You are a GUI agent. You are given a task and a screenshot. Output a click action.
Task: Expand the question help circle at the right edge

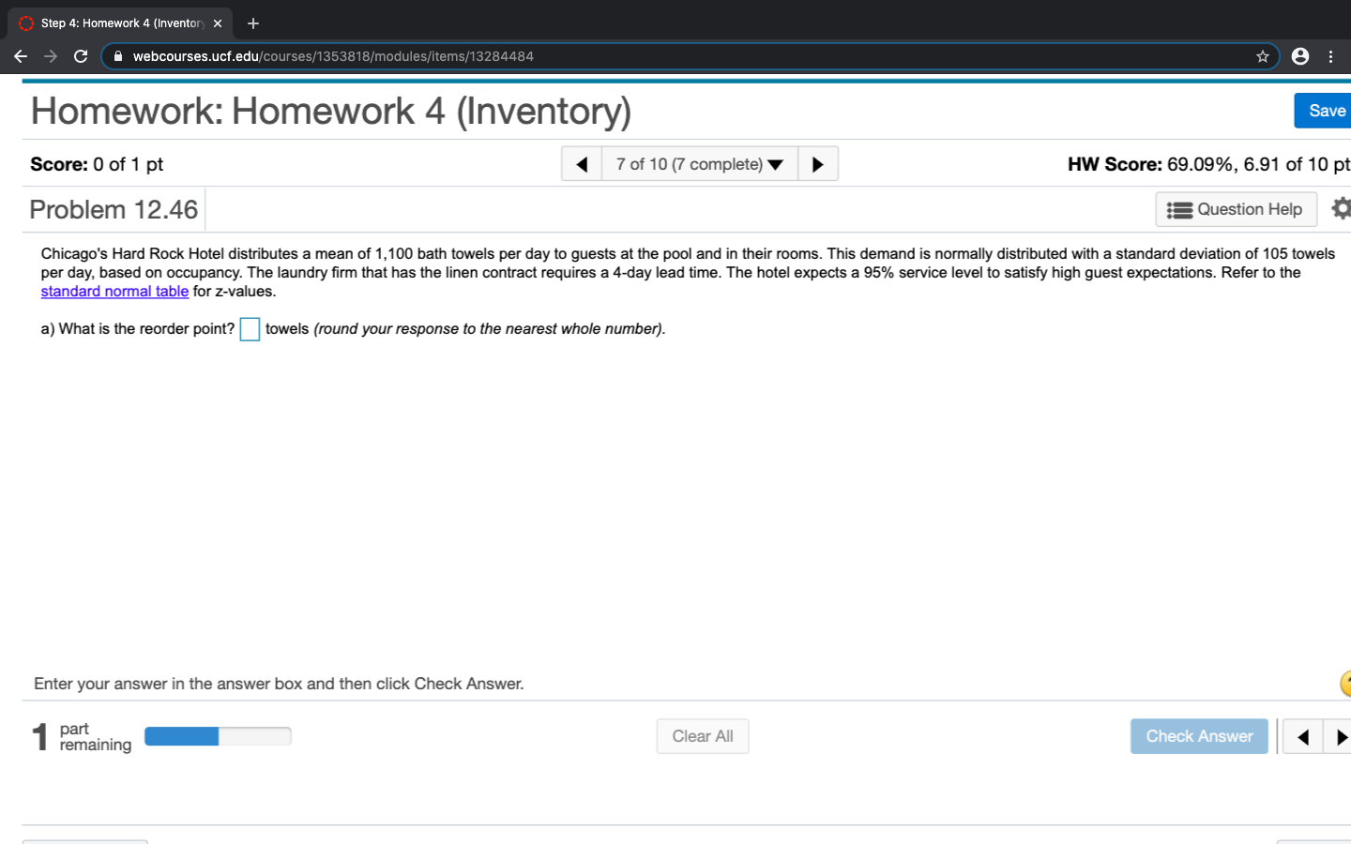point(1348,684)
